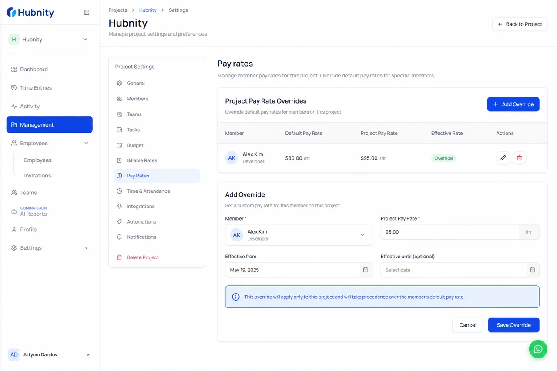Screen dimensions: 557x371
Task: Click the Automations lightning icon
Action: 119,222
